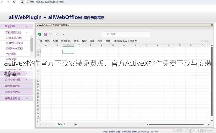Click the vertical scrollbar down arrow
This screenshot has width=216, height=133.
[212, 121]
